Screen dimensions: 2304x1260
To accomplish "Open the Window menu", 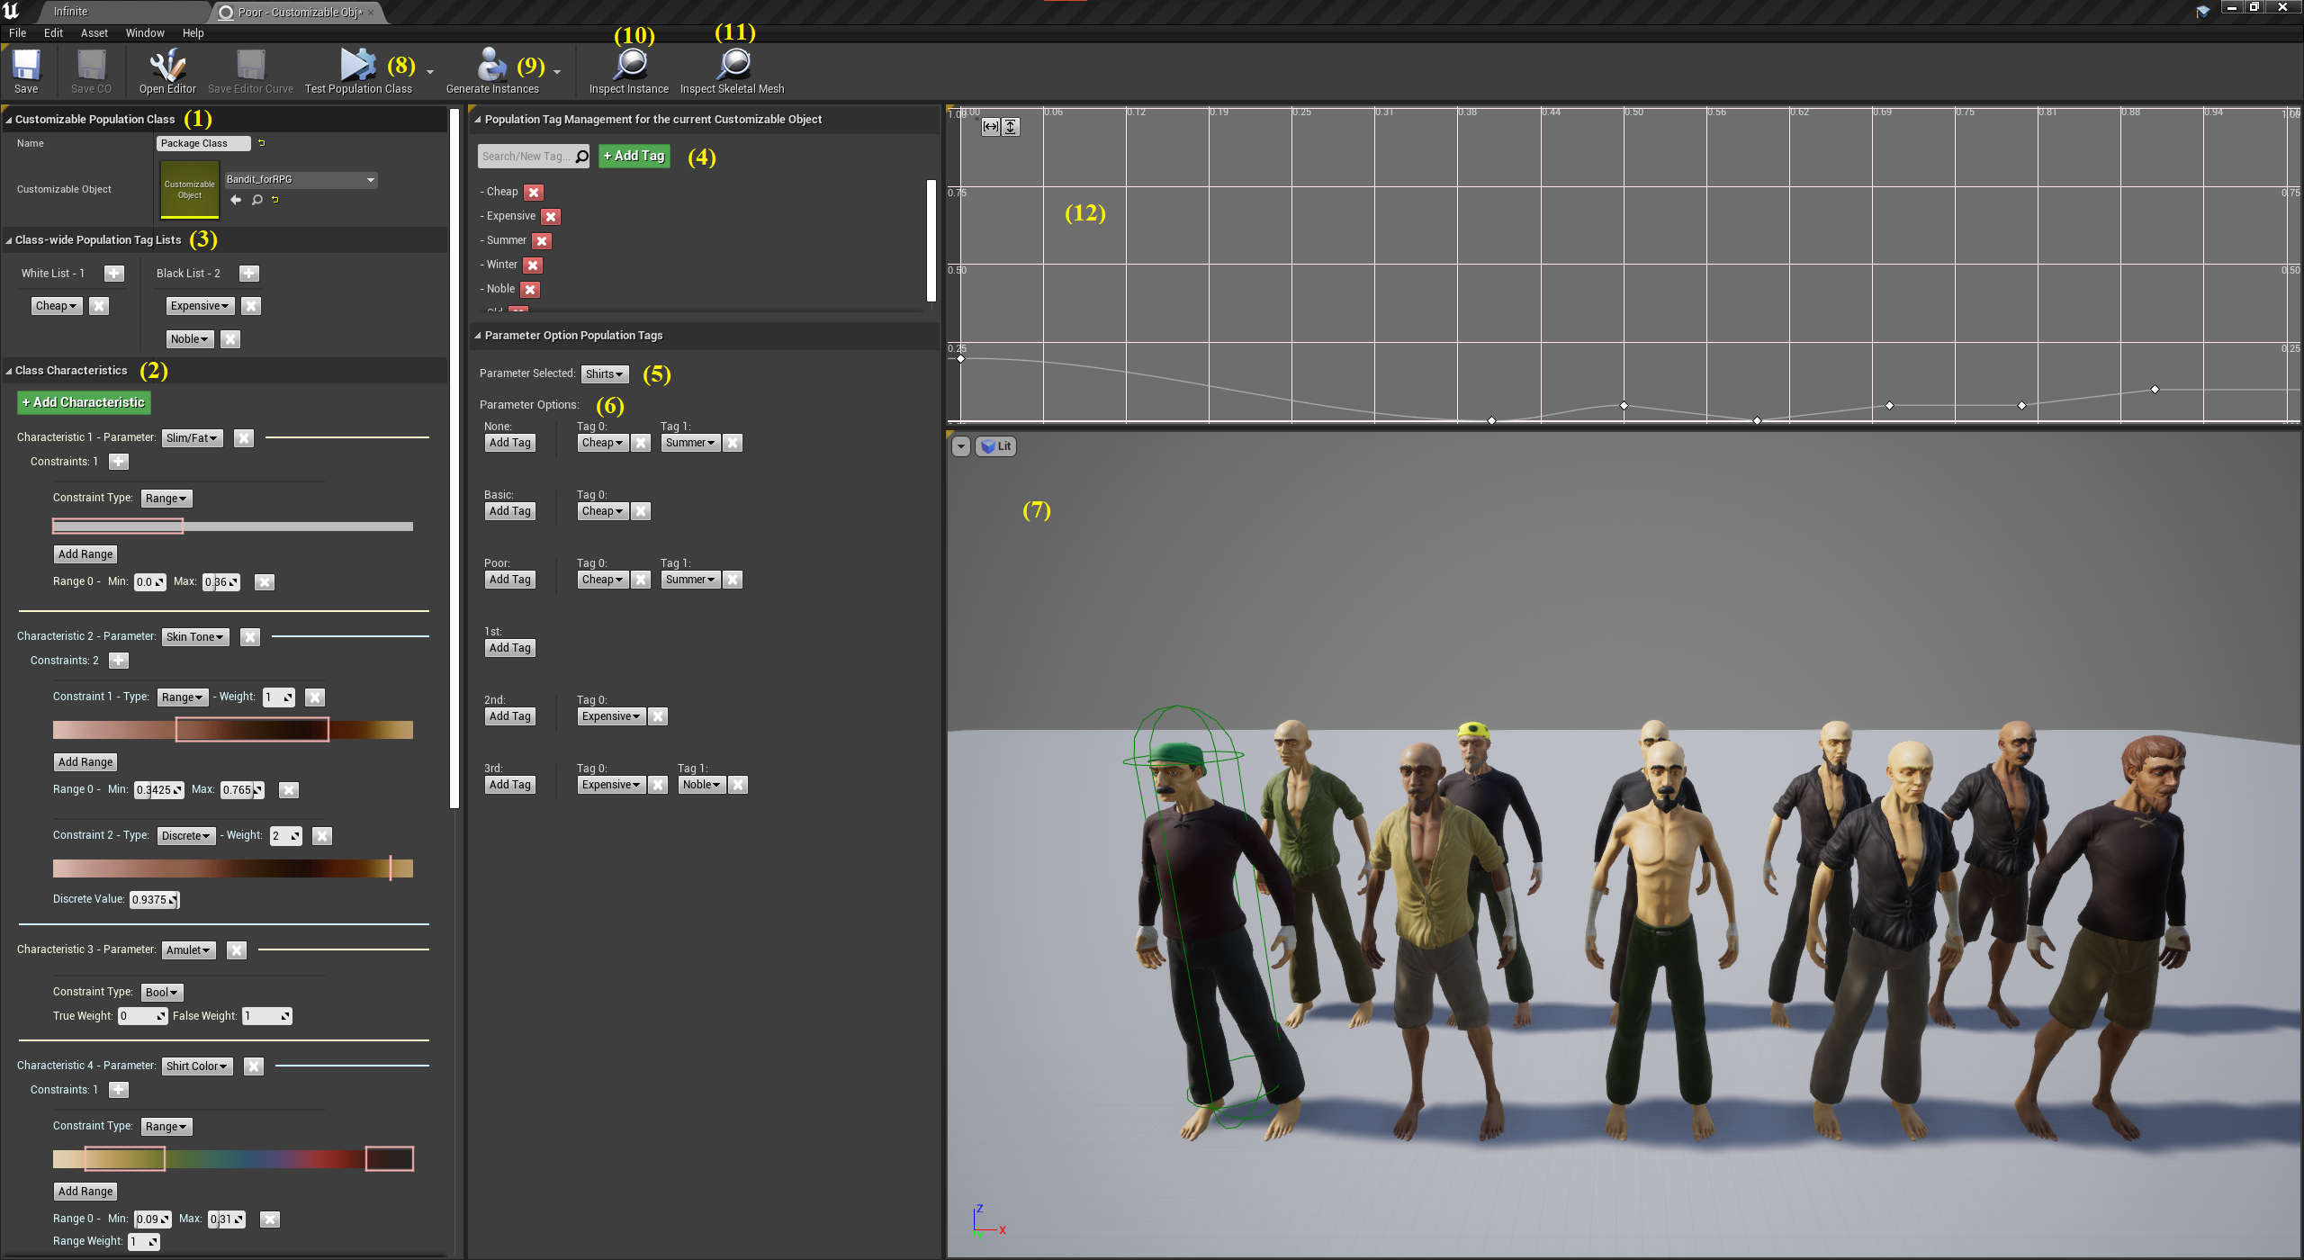I will (x=145, y=33).
